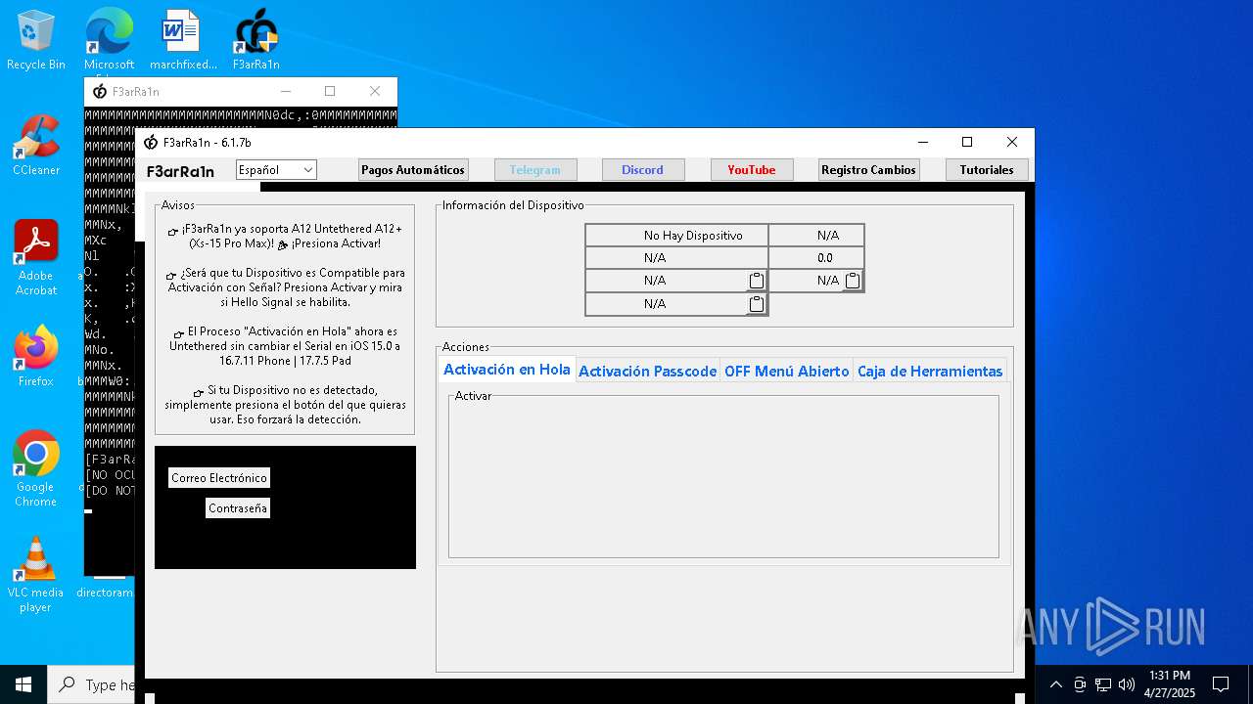Copy the N/A value in the right column
The height and width of the screenshot is (704, 1253).
pyautogui.click(x=853, y=281)
